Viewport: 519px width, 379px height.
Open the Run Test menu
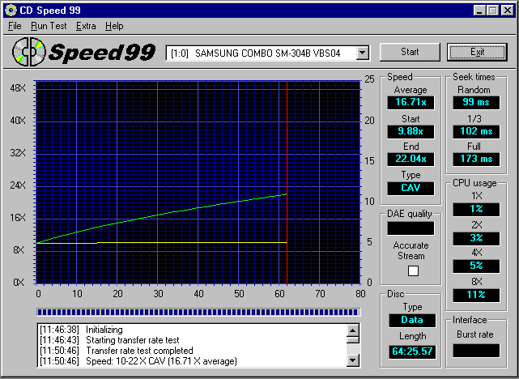[49, 26]
